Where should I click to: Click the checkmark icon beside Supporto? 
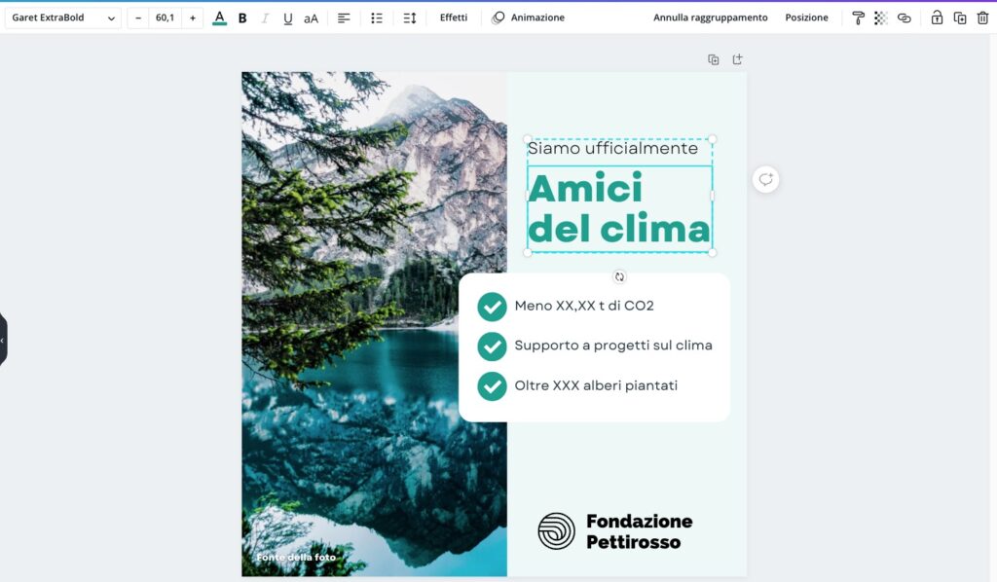pos(492,346)
